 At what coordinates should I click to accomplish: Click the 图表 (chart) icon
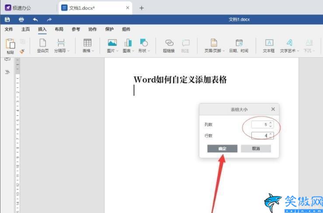(128, 43)
